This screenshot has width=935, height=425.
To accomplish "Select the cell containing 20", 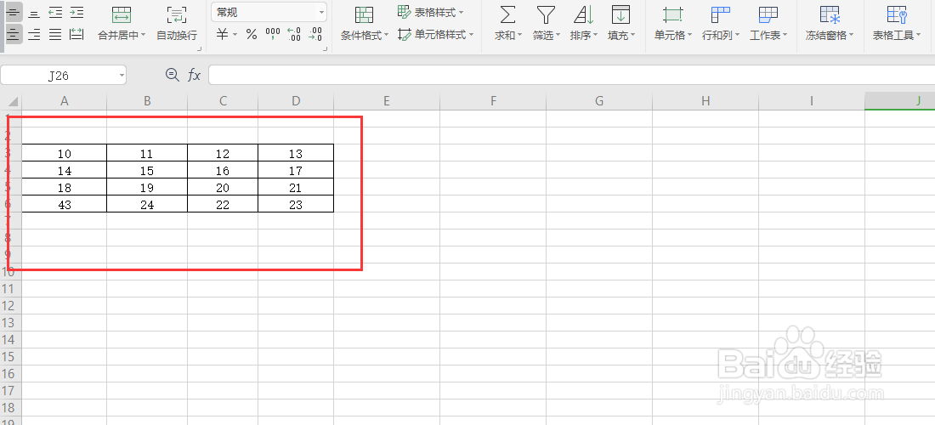I will pos(223,188).
